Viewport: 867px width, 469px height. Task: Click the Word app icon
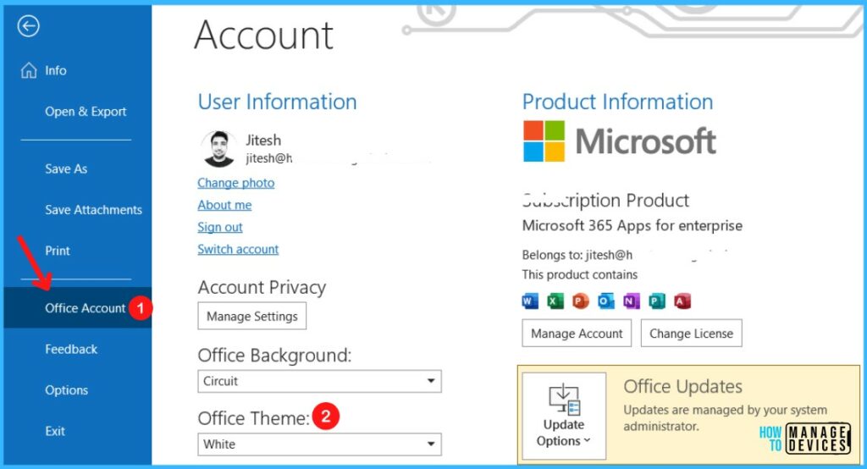(530, 301)
